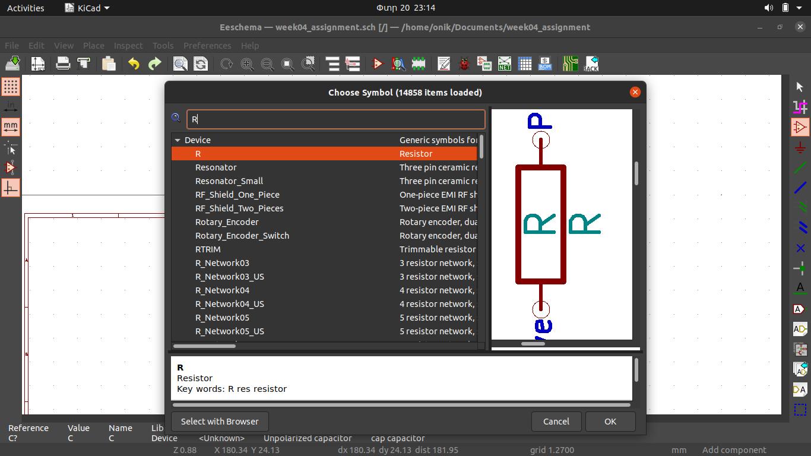The height and width of the screenshot is (456, 811).
Task: Click the symbol list horizontal scrollbar
Action: (204, 346)
